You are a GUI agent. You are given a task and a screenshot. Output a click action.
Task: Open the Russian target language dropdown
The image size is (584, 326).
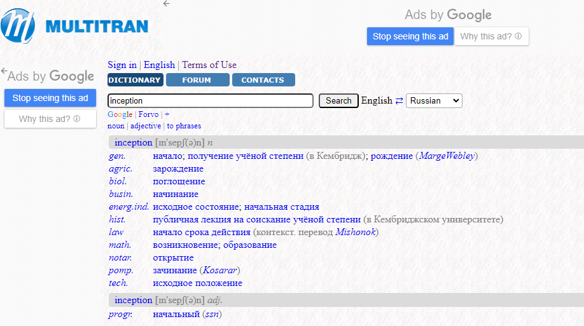[434, 100]
